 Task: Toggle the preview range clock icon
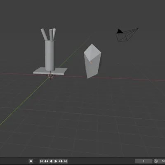click(x=156, y=161)
